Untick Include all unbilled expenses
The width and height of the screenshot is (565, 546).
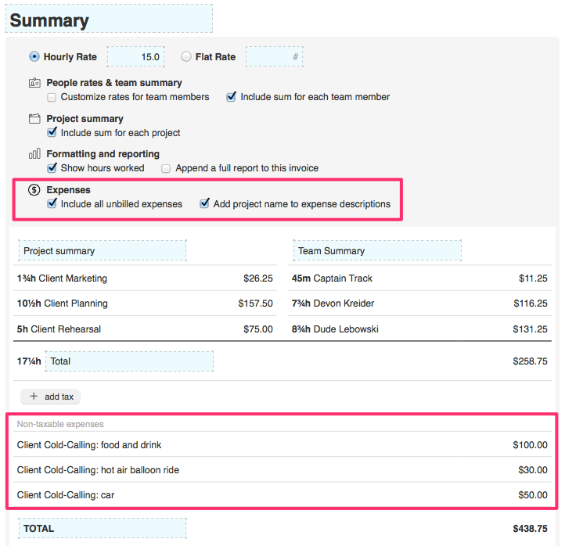(x=52, y=204)
